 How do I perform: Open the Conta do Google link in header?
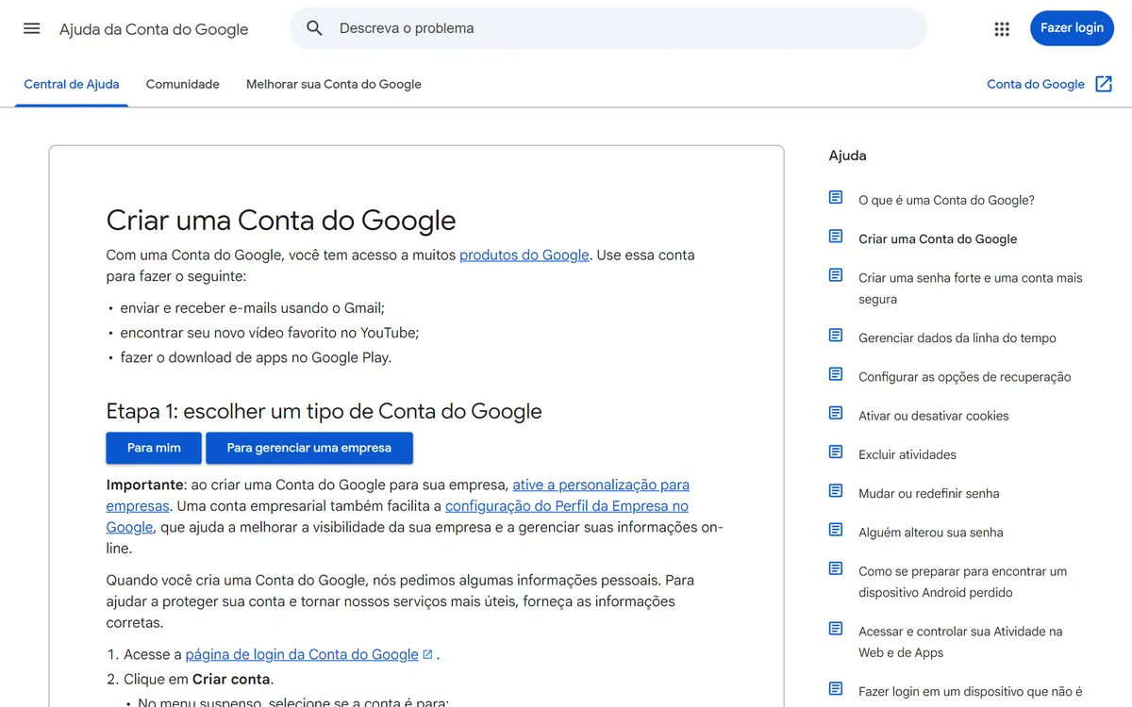(x=1036, y=84)
